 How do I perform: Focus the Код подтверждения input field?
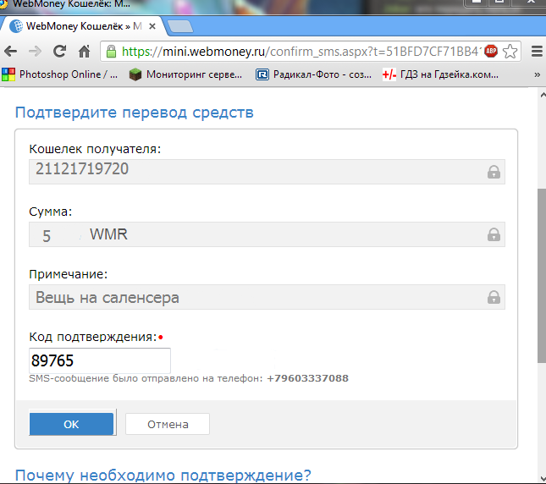click(x=100, y=360)
